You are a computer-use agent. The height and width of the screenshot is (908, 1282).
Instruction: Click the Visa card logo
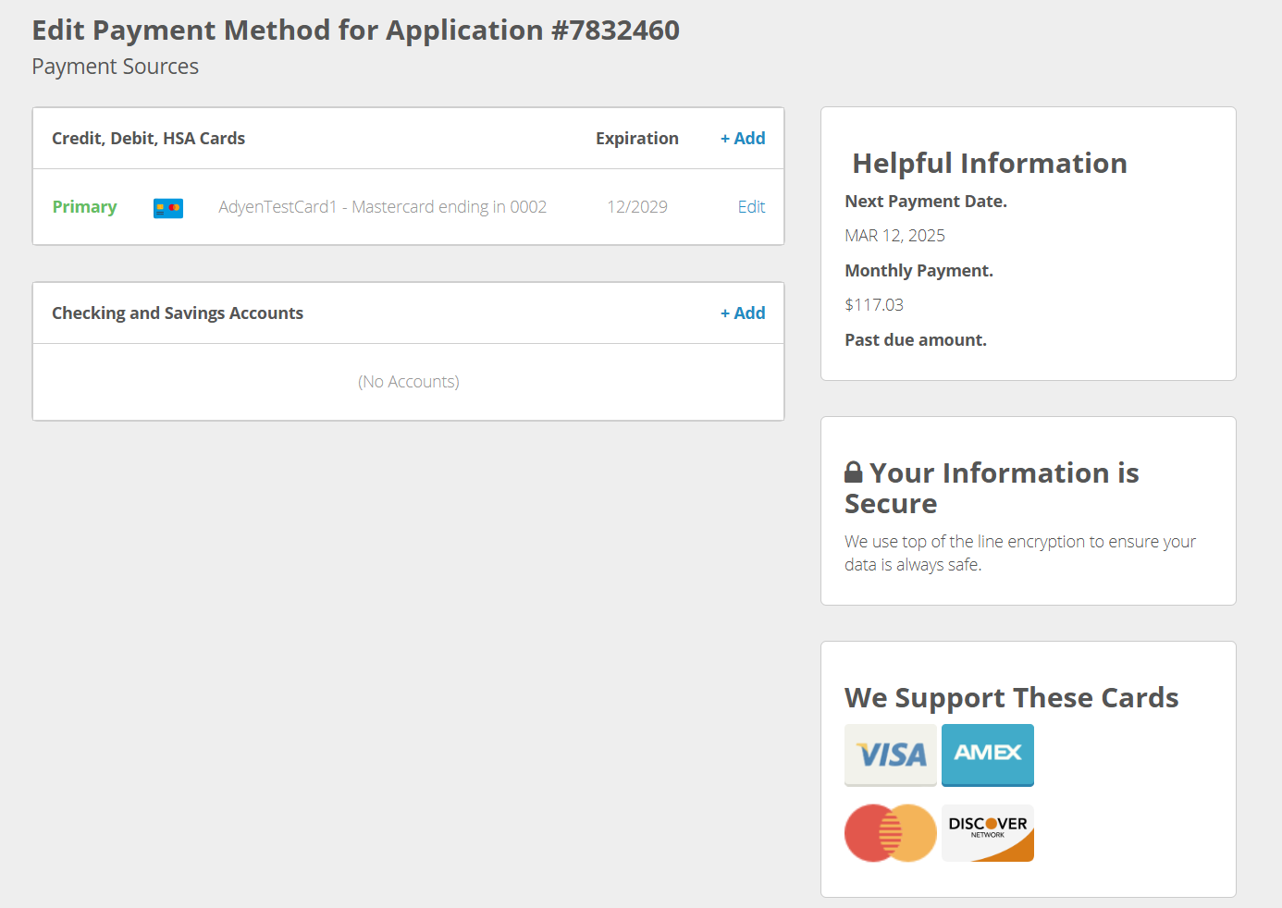point(890,755)
